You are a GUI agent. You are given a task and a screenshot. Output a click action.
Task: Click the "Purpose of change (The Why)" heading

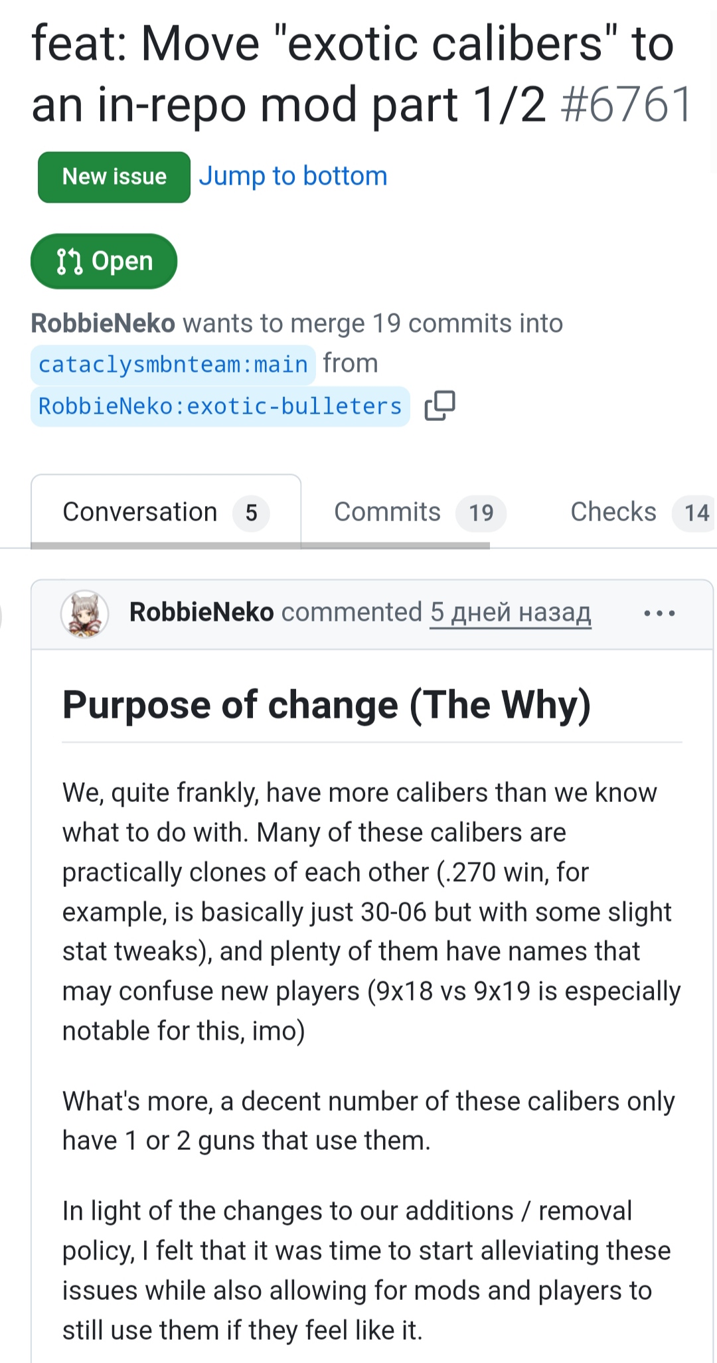pos(327,704)
